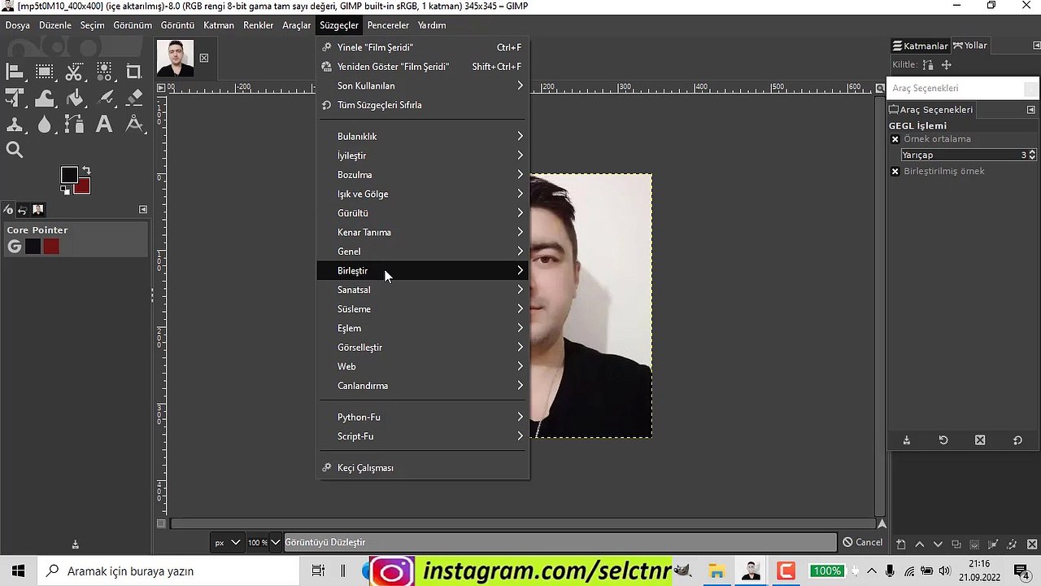This screenshot has height=586, width=1041.
Task: Expand the Birleştir submenu
Action: click(x=423, y=271)
